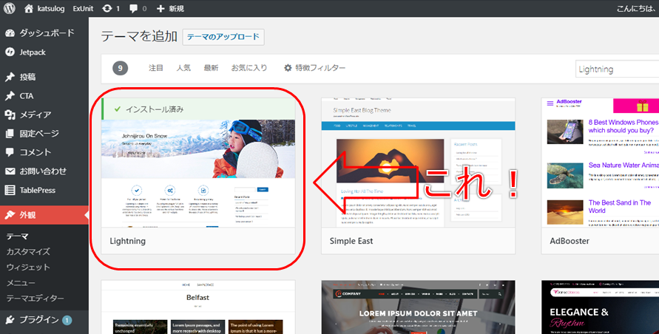The height and width of the screenshot is (334, 659).
Task: Click the Simple East theme name
Action: pos(351,241)
